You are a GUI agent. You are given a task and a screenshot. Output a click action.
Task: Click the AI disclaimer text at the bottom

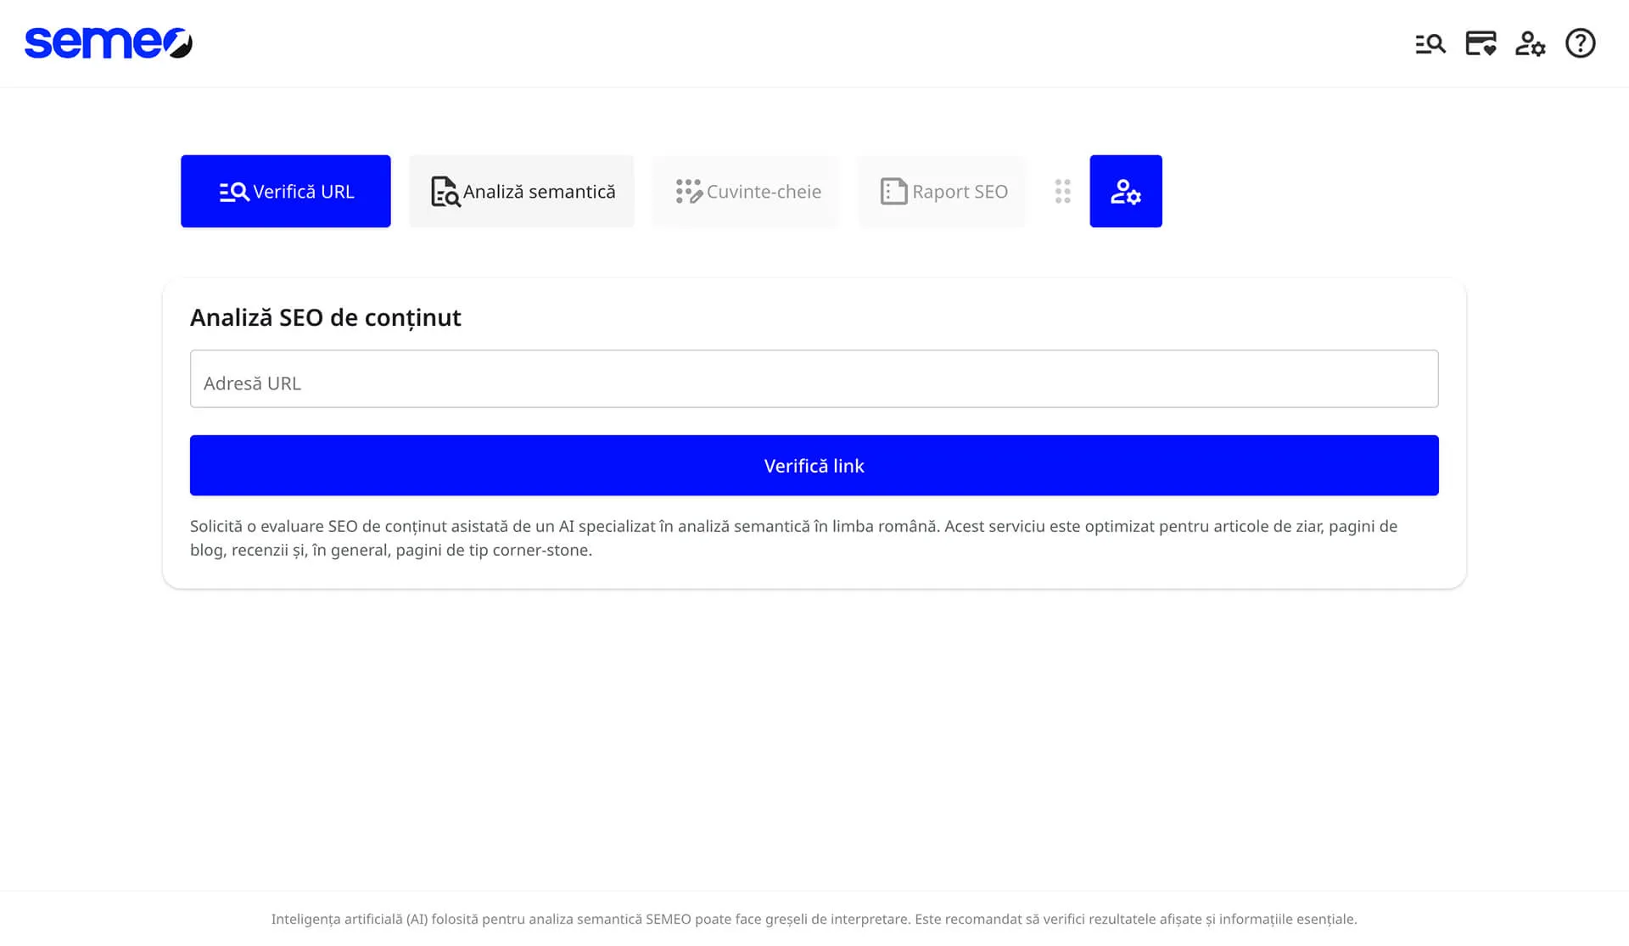click(x=814, y=918)
